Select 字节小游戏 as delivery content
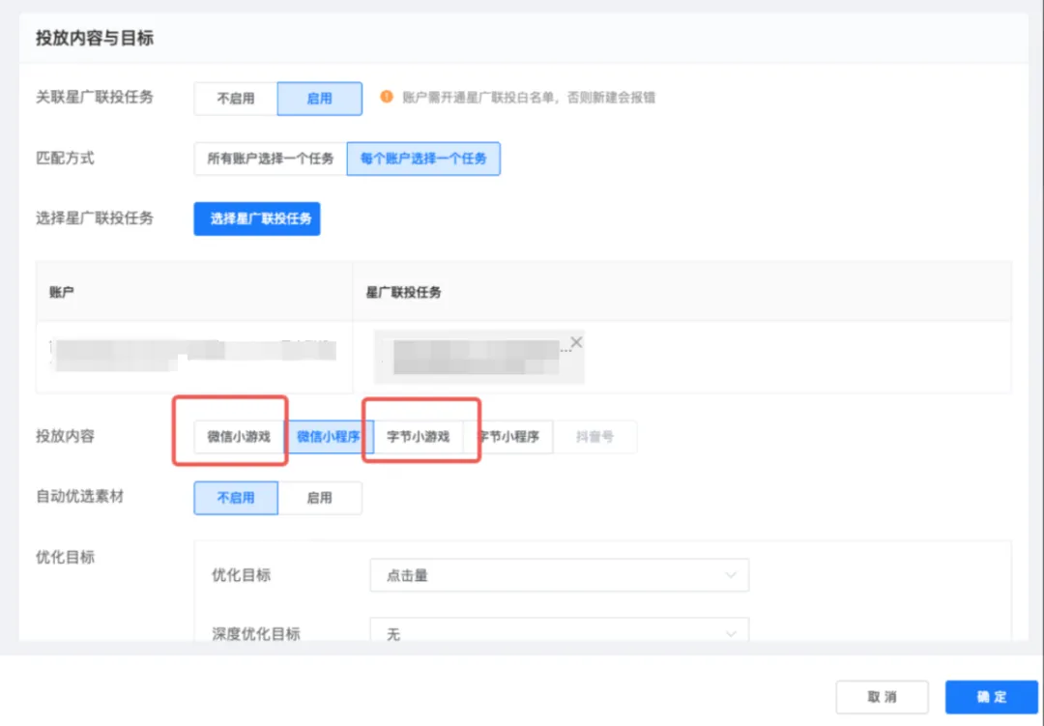The width and height of the screenshot is (1044, 726). click(419, 437)
